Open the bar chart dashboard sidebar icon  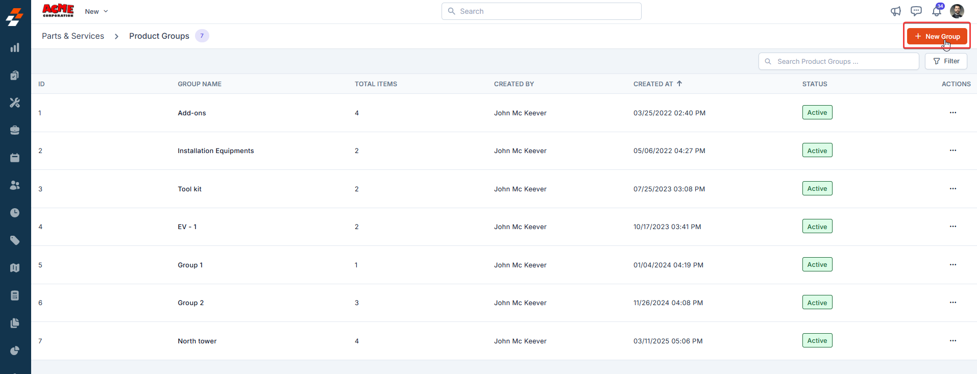(x=15, y=47)
